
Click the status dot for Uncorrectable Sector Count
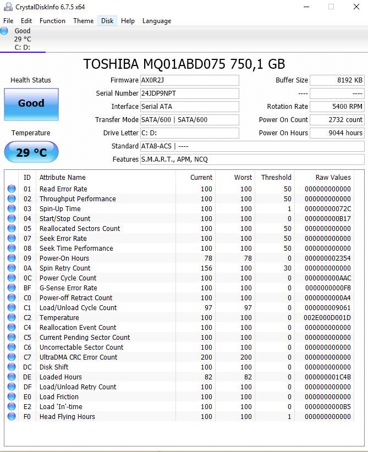point(12,347)
